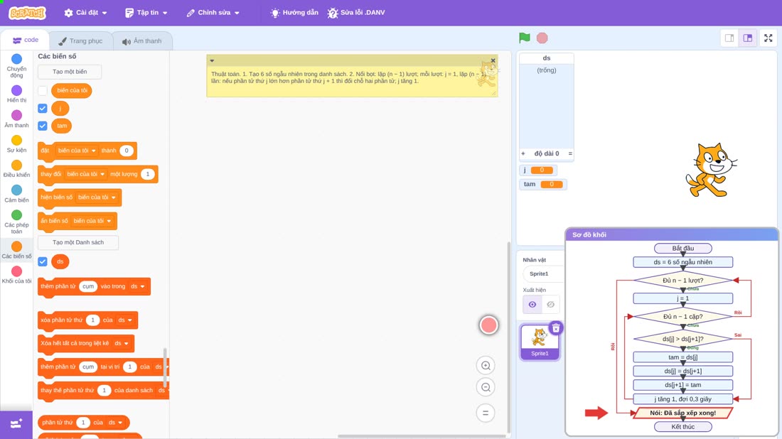Screen dimensions: 782x439
Task: Select the Hiển thị block category
Action: click(16, 94)
